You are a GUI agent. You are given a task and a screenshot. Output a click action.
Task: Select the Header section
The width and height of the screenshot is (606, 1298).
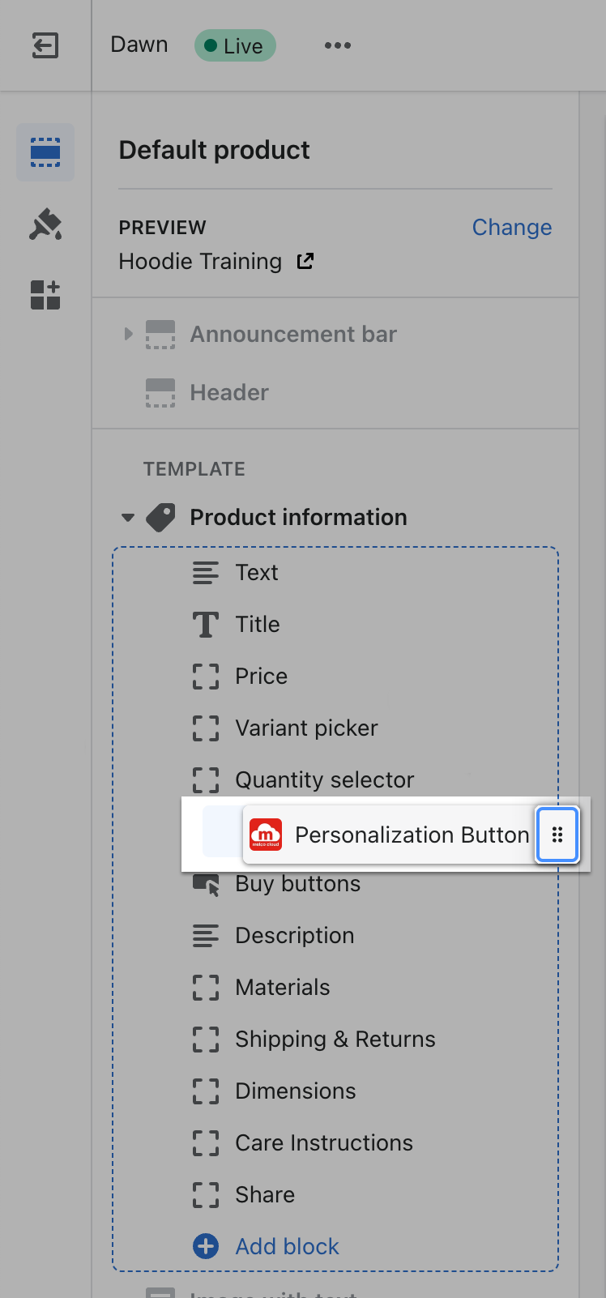coord(229,393)
